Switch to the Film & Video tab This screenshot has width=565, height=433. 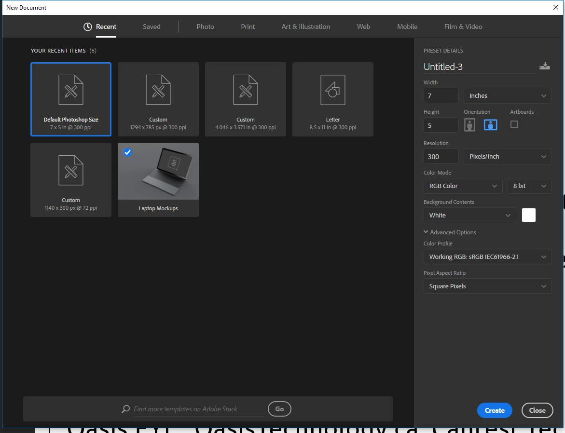(463, 27)
